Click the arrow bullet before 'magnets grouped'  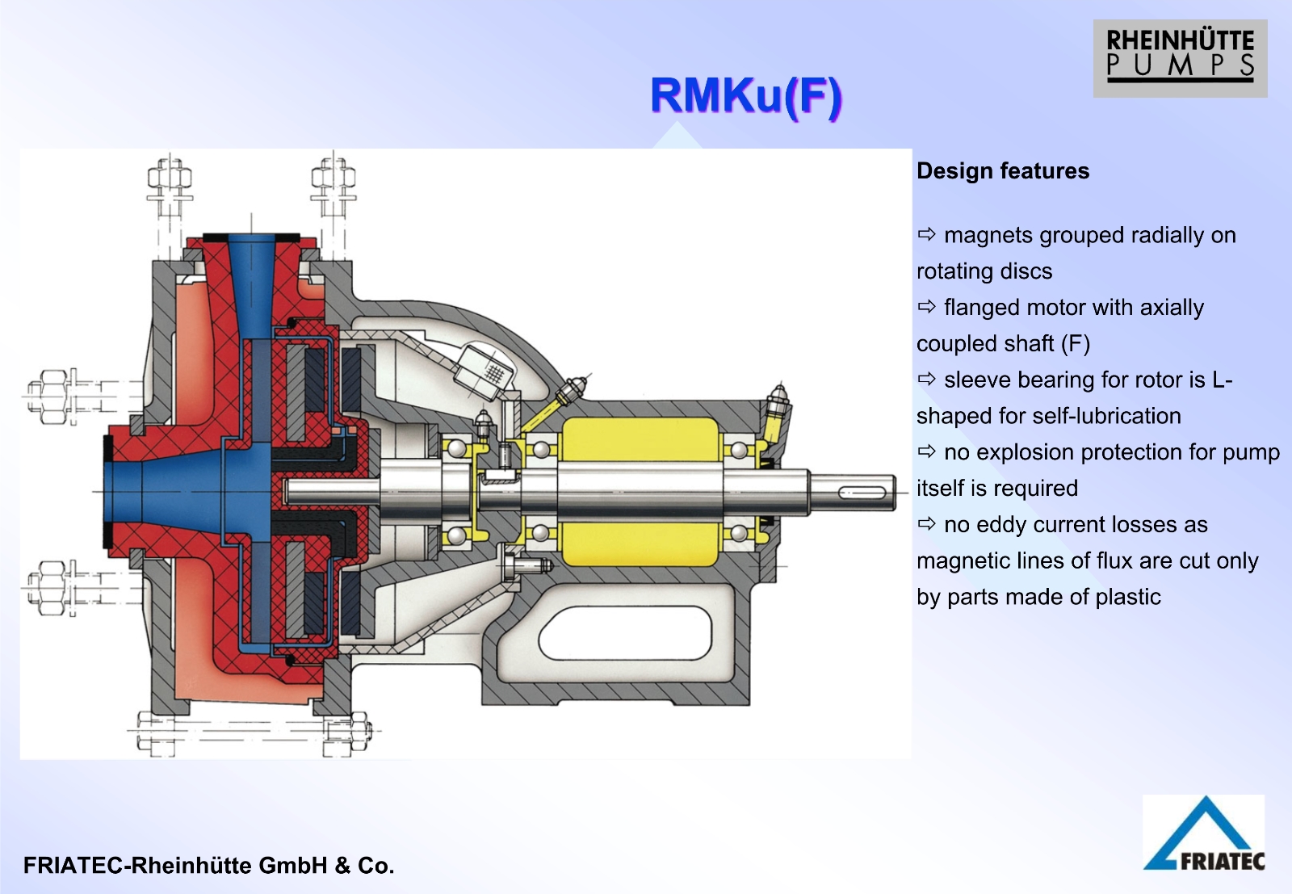(926, 234)
